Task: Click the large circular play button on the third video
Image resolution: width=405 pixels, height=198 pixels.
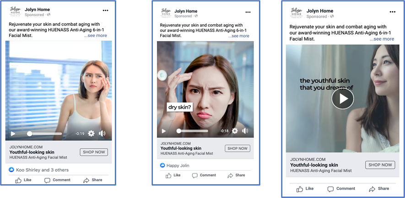Action: click(x=342, y=99)
